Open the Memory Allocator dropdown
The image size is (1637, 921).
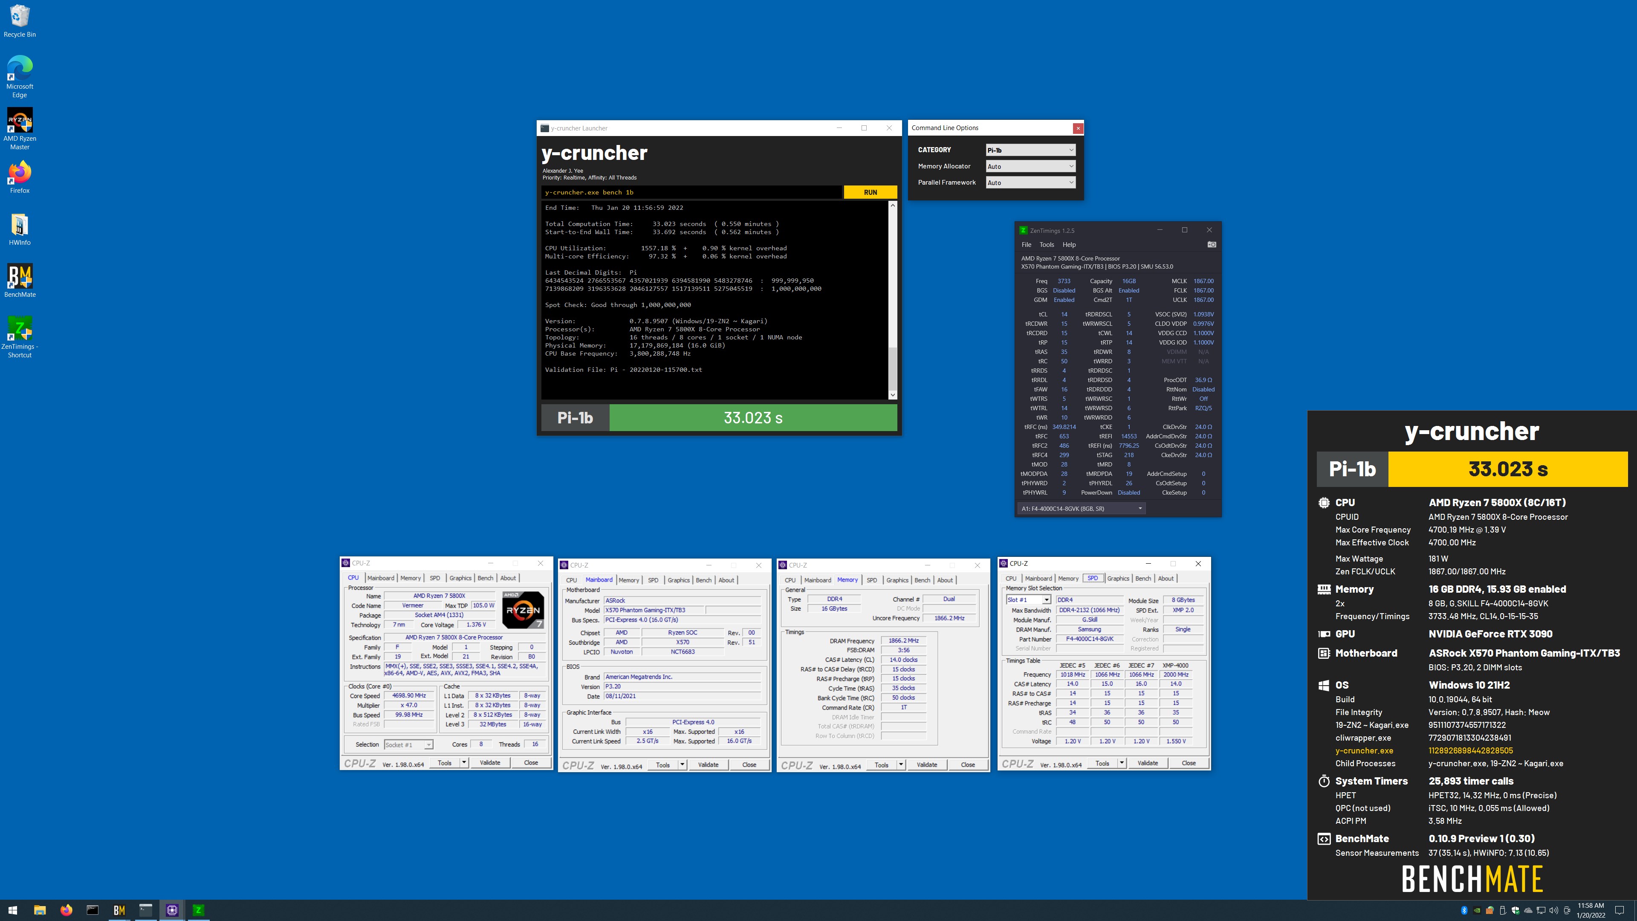pyautogui.click(x=1030, y=167)
